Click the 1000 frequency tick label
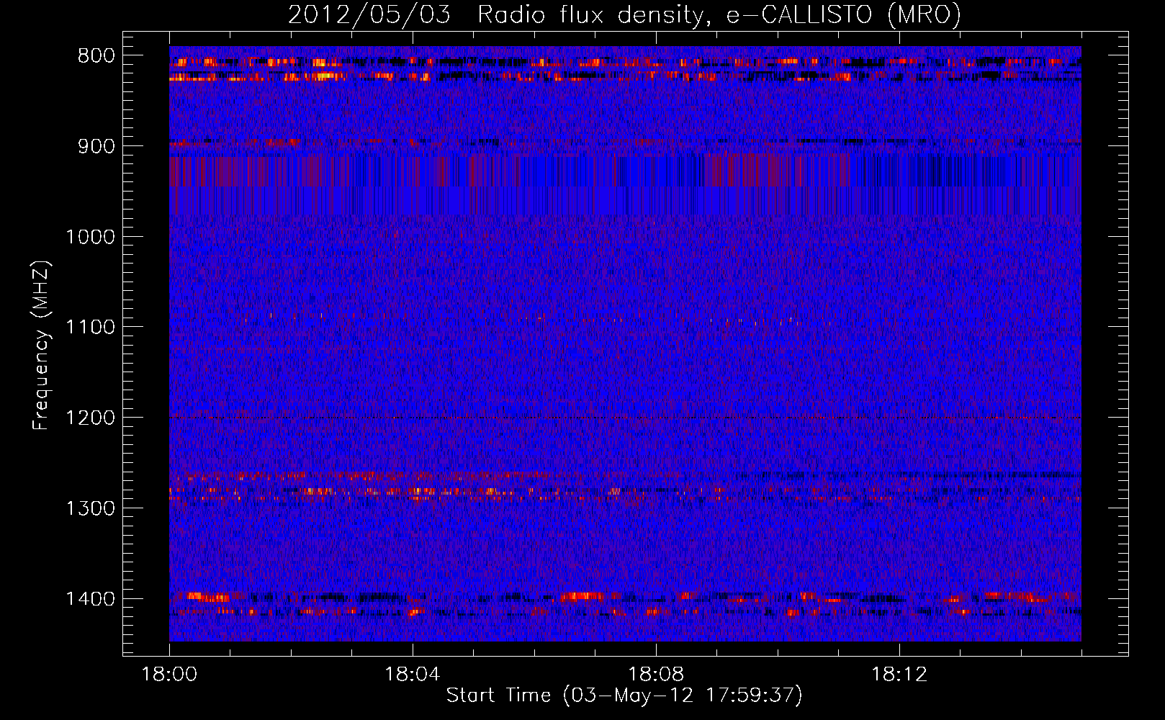The image size is (1165, 720). (x=90, y=237)
